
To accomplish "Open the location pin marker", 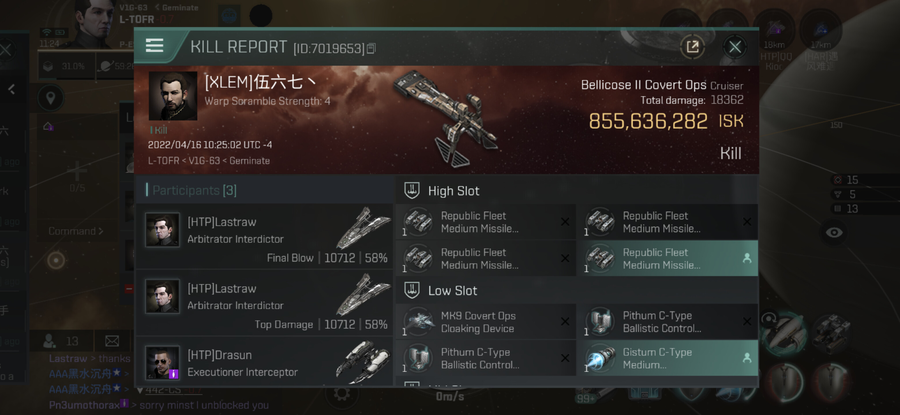I will (x=51, y=98).
